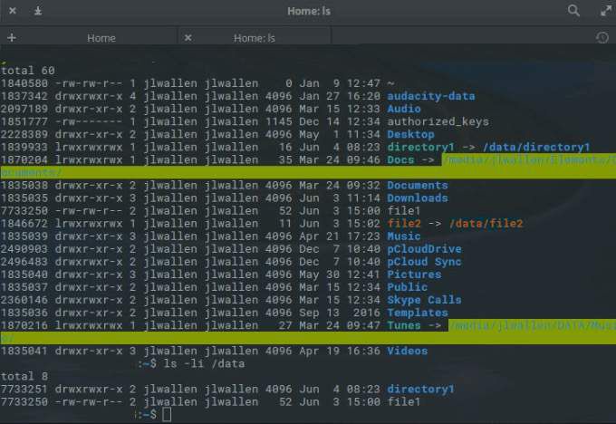Close the terminal window with the top-left X

point(11,11)
